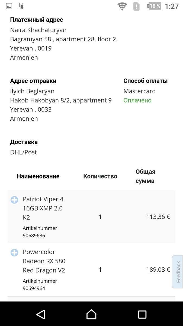This screenshot has width=183, height=326.
Task: Open the Feedback side tab
Action: (x=177, y=272)
